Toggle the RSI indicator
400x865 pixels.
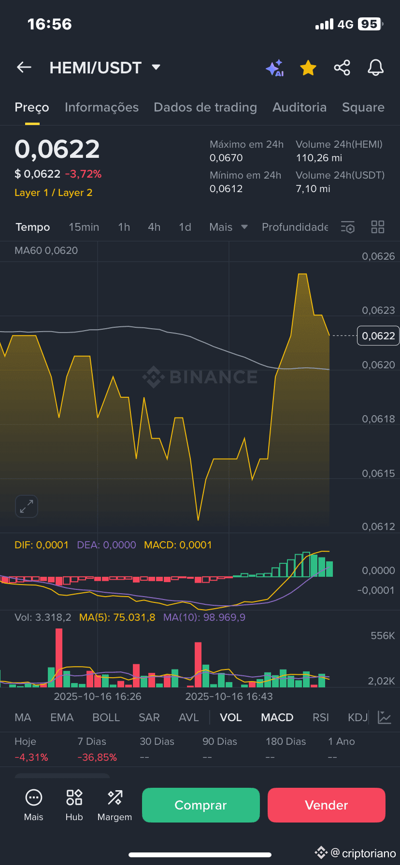[321, 717]
